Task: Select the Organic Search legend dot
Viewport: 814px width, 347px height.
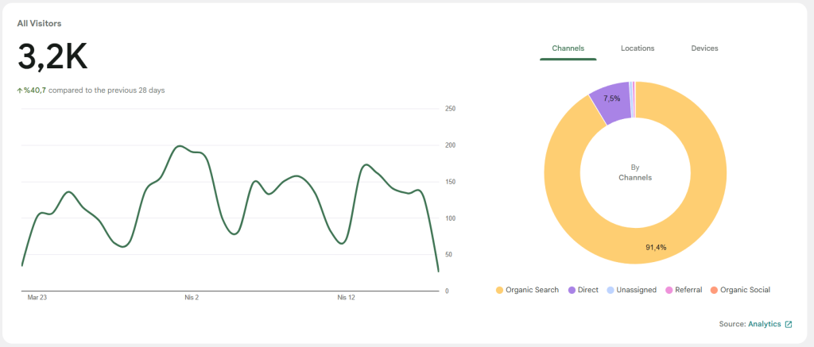Action: point(499,290)
